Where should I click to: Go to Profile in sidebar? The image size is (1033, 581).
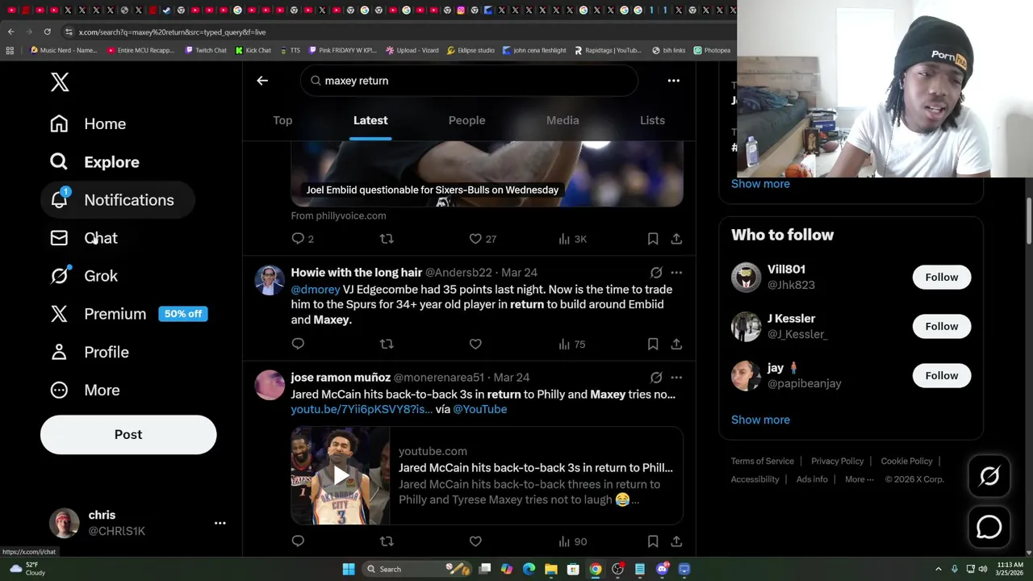(x=90, y=352)
